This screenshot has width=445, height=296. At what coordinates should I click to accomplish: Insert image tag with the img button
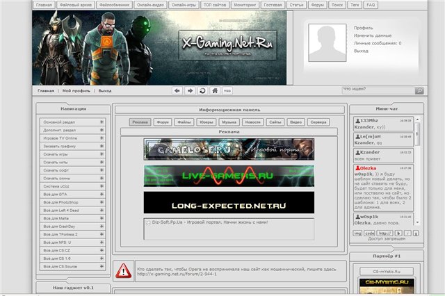point(357,233)
